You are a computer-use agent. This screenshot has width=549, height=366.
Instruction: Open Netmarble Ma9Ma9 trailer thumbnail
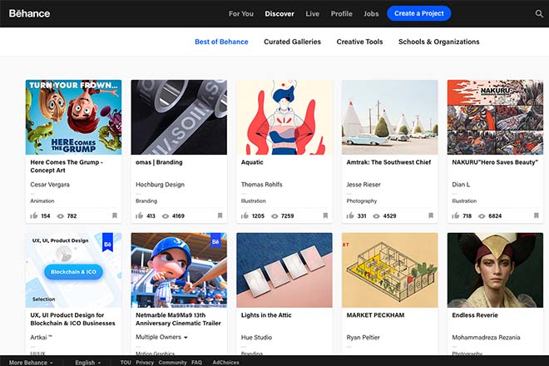[x=179, y=270]
